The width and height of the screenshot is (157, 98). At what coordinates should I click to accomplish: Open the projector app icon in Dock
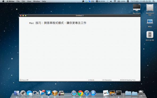click(x=61, y=93)
